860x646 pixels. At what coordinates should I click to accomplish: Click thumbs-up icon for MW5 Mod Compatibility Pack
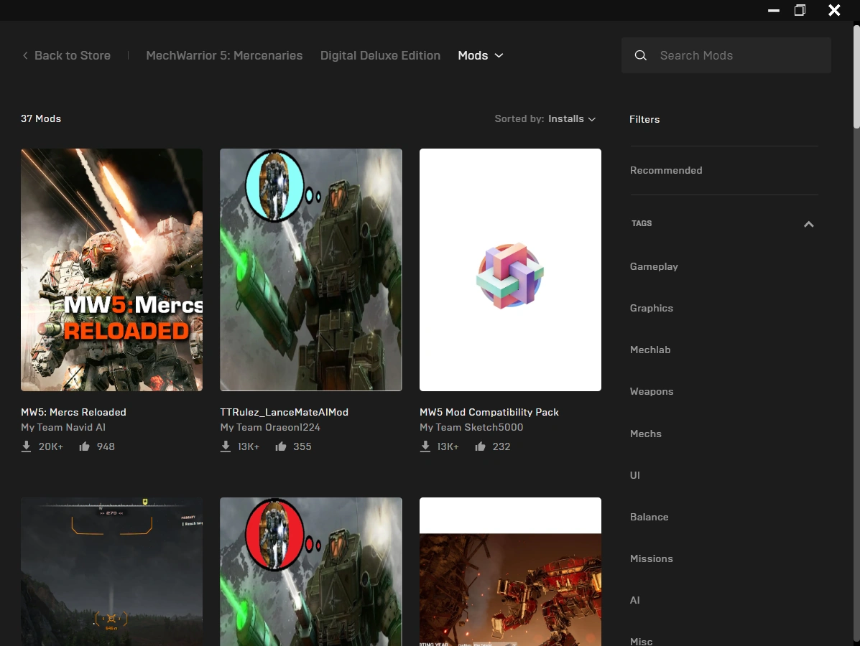coord(481,446)
